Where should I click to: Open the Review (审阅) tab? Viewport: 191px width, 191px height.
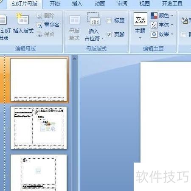click(x=122, y=3)
